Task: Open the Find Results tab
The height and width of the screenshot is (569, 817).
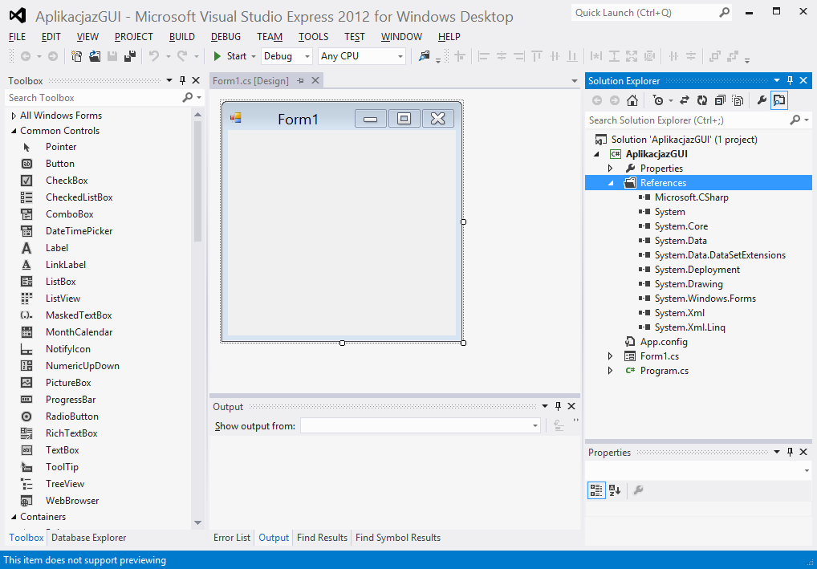Action: 322,538
